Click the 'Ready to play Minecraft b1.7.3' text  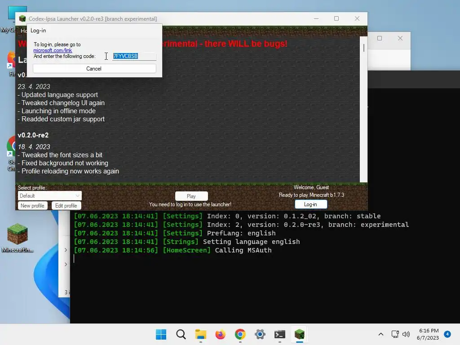311,195
